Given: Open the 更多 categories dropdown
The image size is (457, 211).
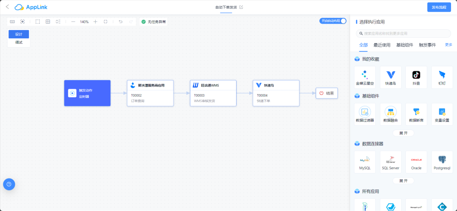Looking at the screenshot, I should click(449, 45).
